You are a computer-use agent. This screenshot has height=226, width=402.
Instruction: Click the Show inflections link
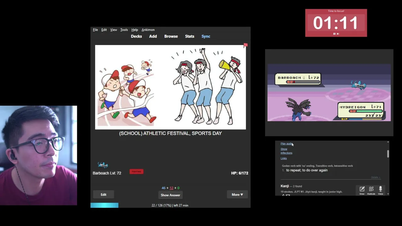pos(286,151)
